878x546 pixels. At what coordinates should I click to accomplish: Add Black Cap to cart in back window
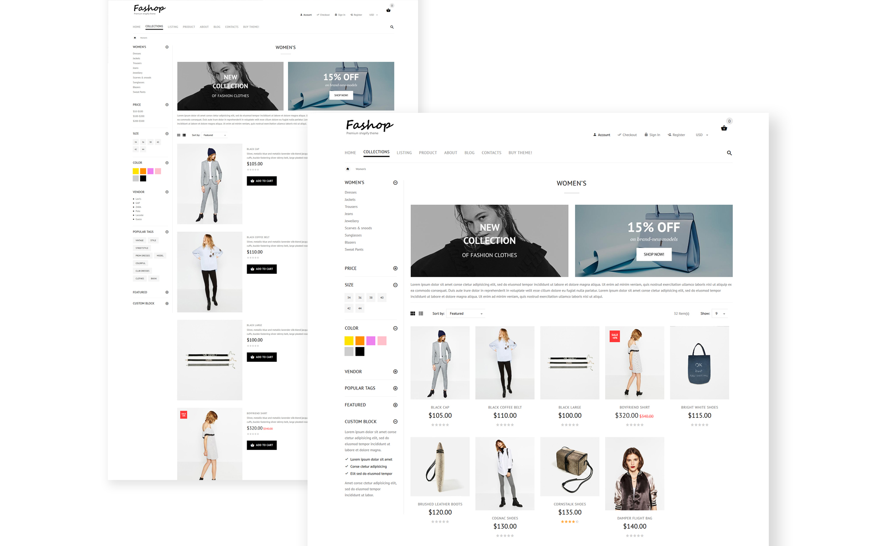[262, 181]
